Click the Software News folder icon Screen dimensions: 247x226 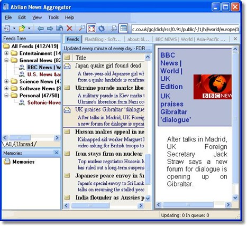[14, 88]
